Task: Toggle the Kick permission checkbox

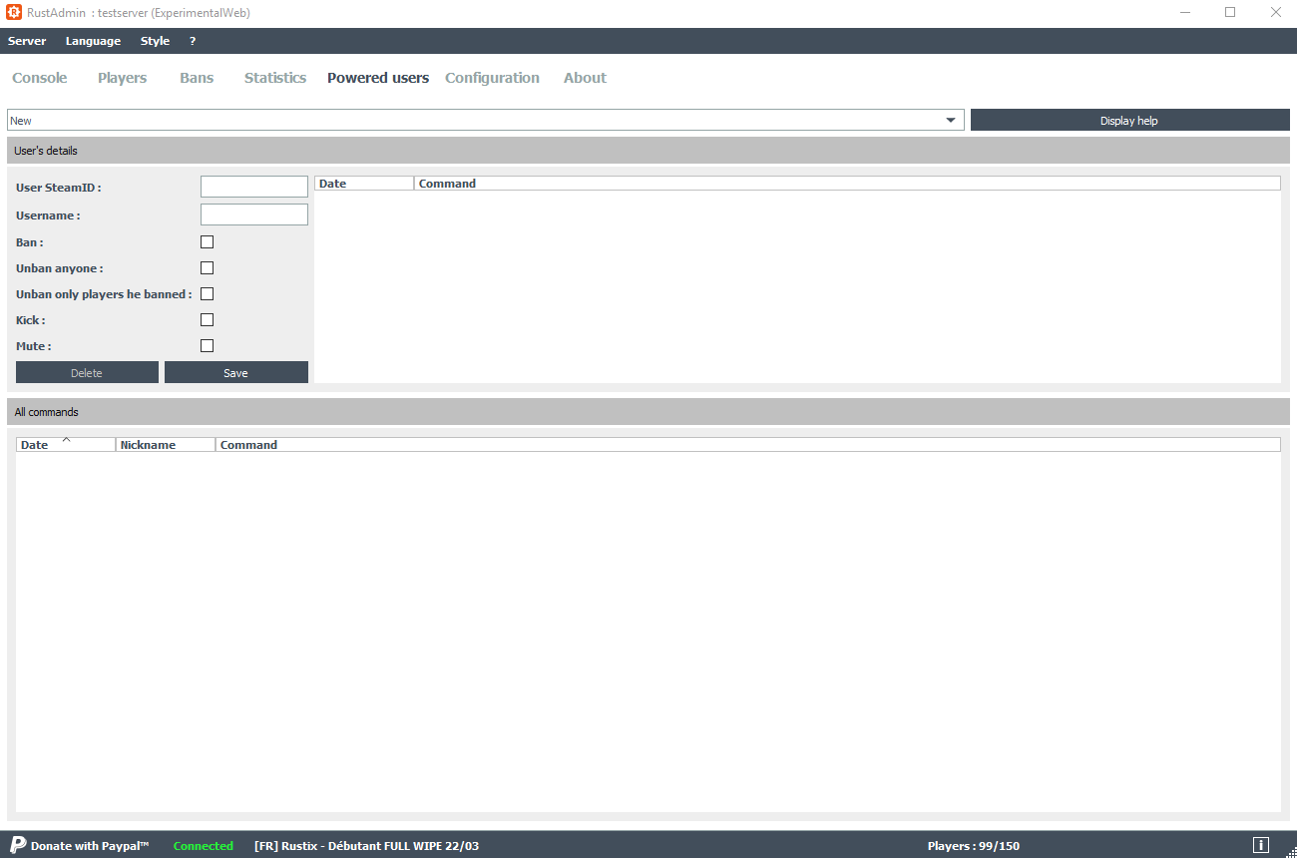Action: click(x=208, y=319)
